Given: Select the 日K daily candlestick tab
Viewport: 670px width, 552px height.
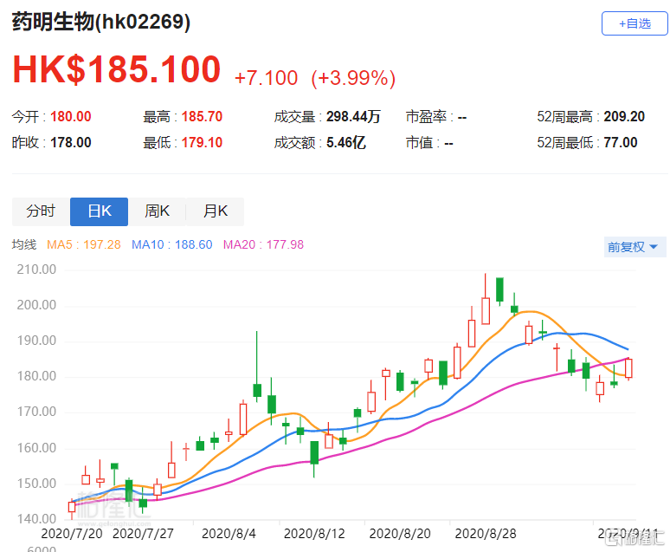Looking at the screenshot, I should [x=99, y=211].
